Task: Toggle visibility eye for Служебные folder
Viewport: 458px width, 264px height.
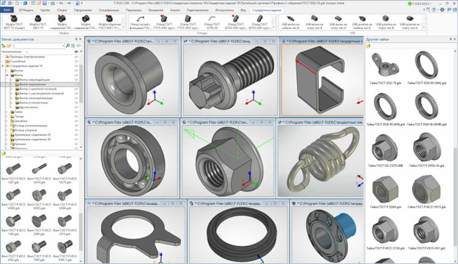Action: click(x=76, y=61)
